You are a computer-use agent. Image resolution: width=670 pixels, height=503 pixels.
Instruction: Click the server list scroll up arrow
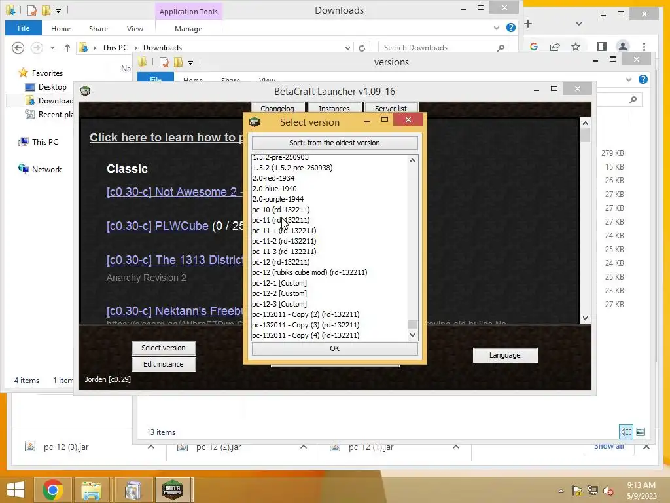(585, 123)
